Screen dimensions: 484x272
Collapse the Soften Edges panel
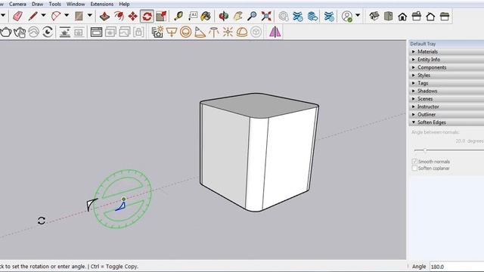(x=447, y=122)
